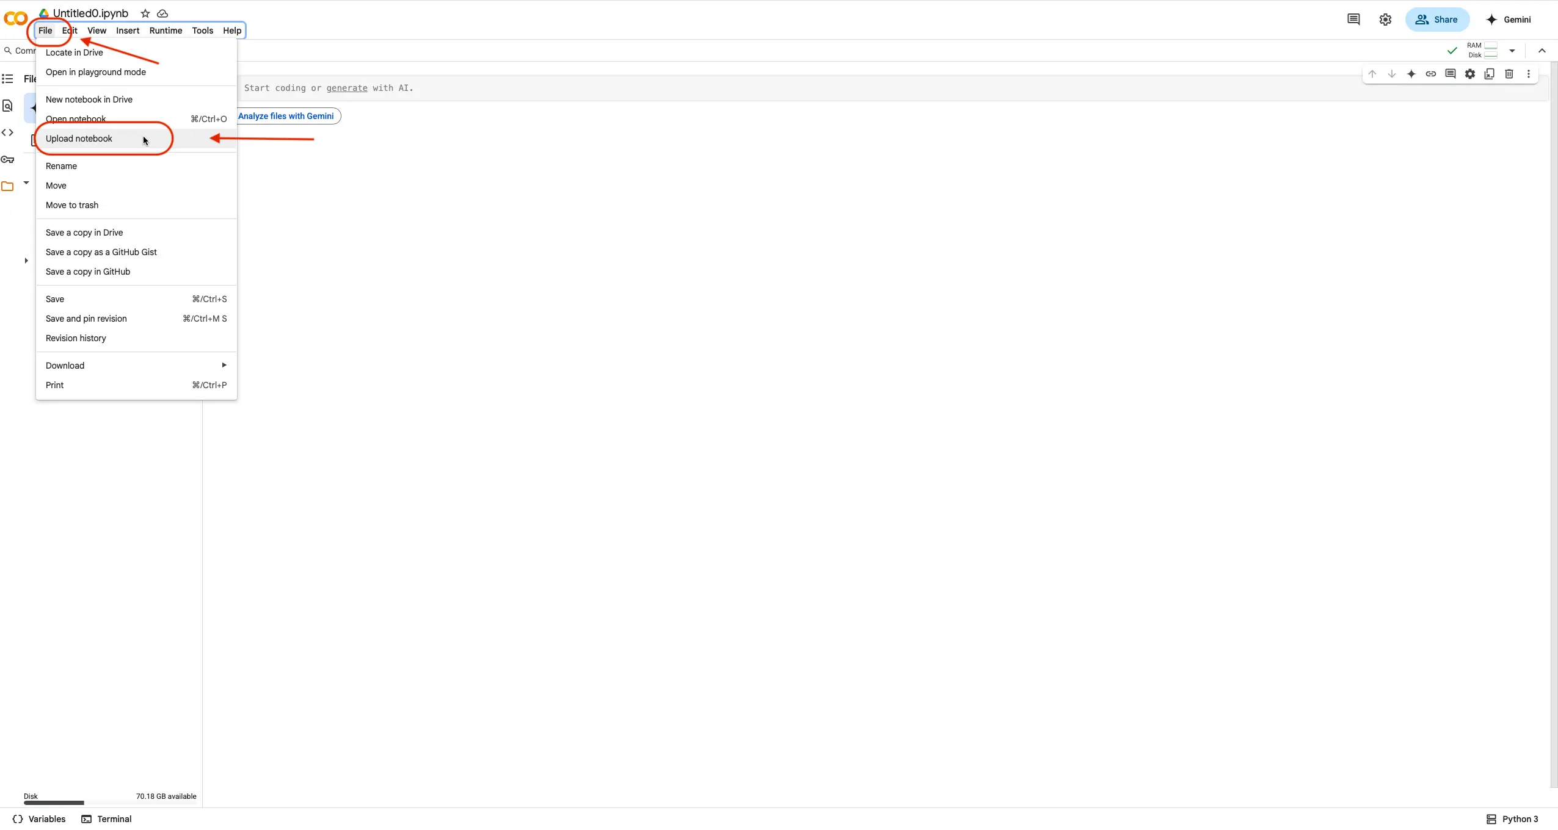Click the generate link in cell
Image resolution: width=1558 pixels, height=830 pixels.
(x=347, y=88)
